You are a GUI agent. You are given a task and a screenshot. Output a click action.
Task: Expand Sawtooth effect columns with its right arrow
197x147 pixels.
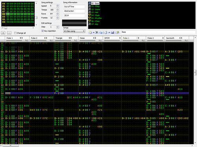(x=182, y=38)
